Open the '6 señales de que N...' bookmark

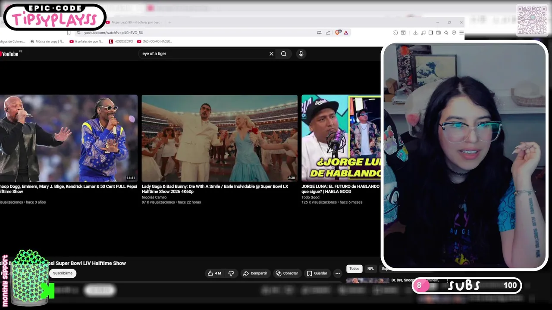pyautogui.click(x=86, y=41)
